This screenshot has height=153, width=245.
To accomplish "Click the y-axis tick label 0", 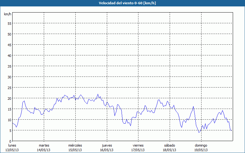I will tap(10, 141).
